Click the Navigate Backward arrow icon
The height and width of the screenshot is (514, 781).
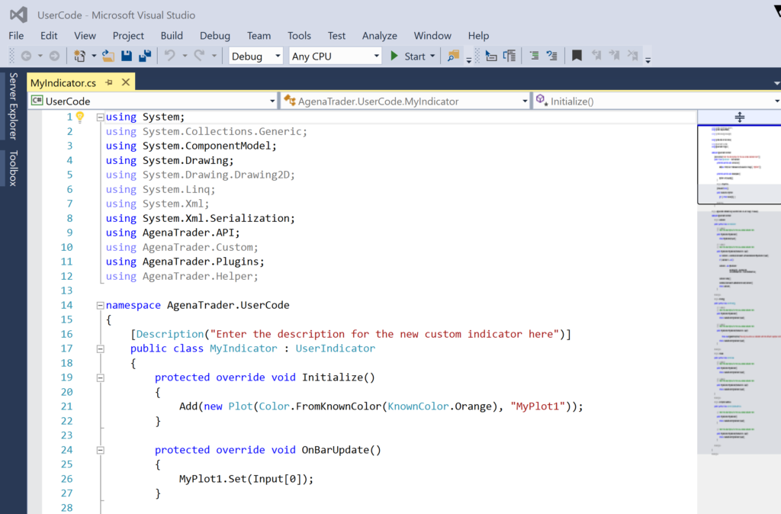pos(27,56)
